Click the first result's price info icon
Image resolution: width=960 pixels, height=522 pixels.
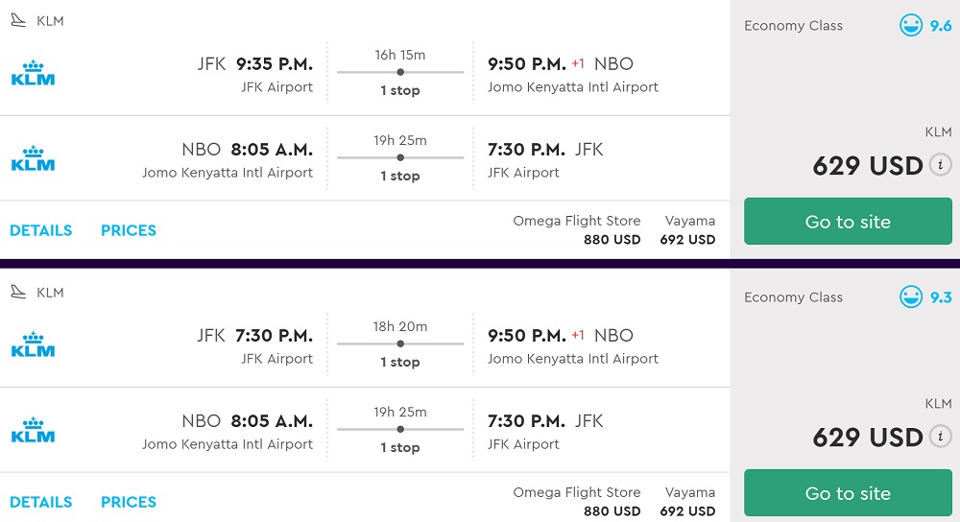(x=940, y=164)
